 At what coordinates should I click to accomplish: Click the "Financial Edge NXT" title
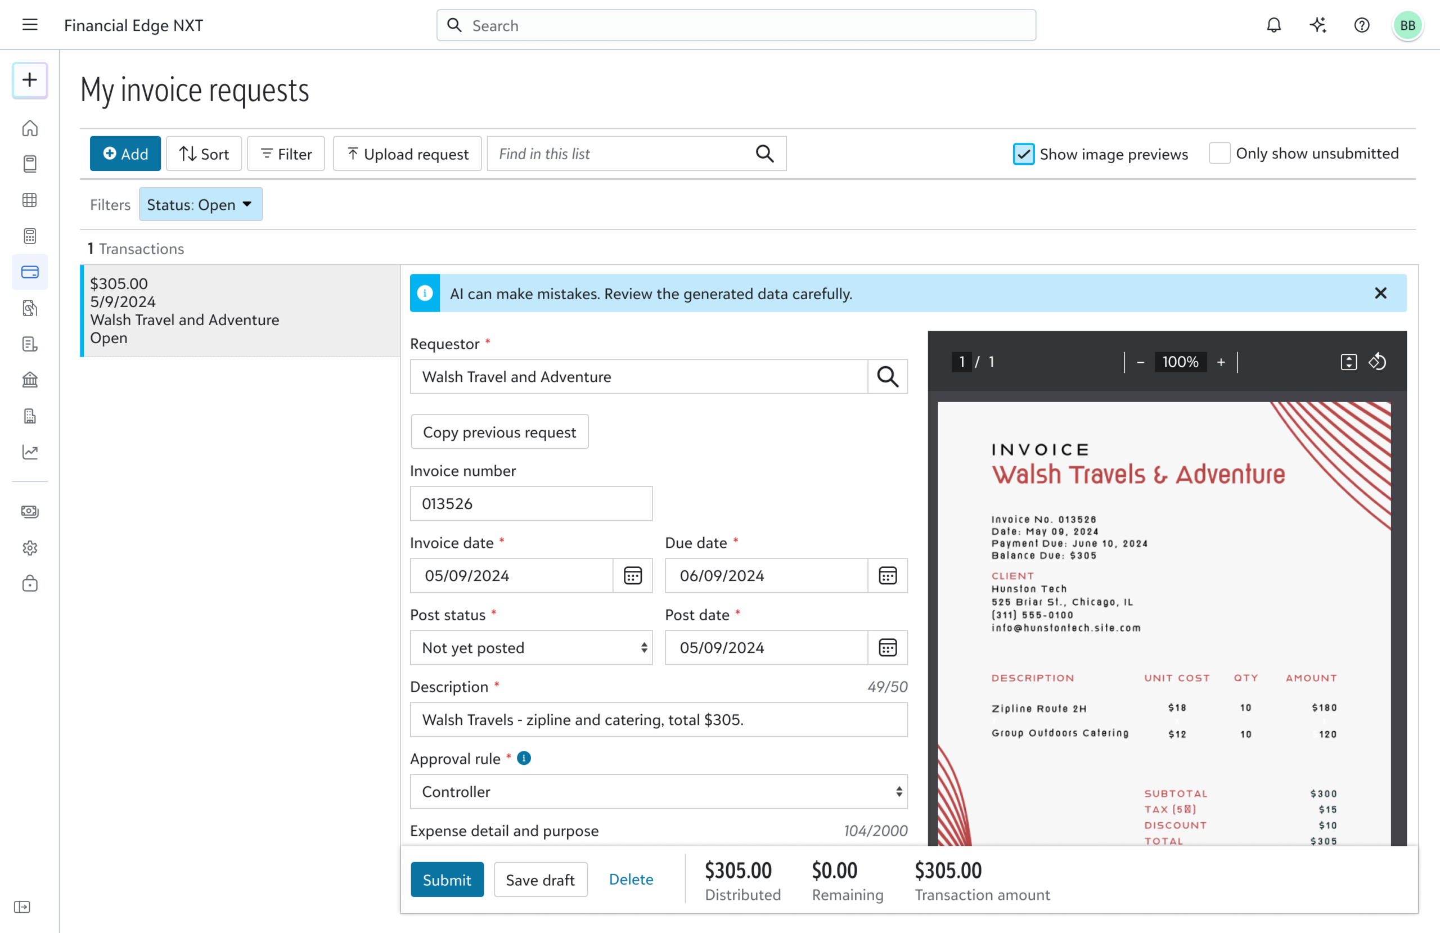pos(134,25)
